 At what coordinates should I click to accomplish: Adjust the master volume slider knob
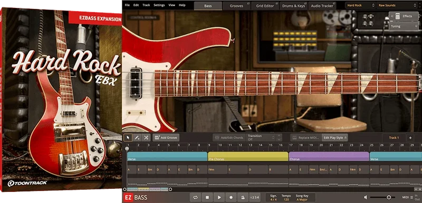click(389, 197)
